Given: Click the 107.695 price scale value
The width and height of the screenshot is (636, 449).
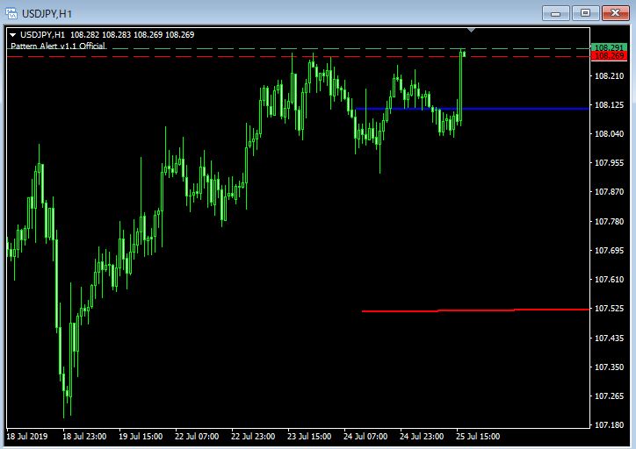Looking at the screenshot, I should click(609, 251).
